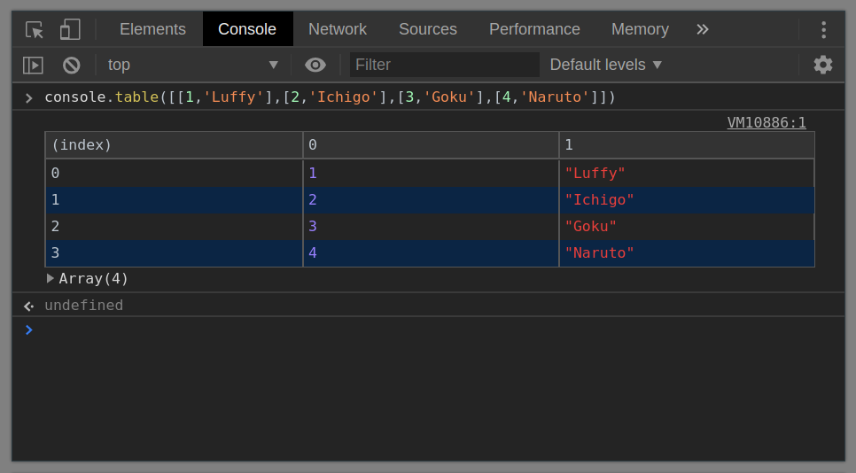Focus the Filter input field
The width and height of the screenshot is (856, 473).
(444, 65)
